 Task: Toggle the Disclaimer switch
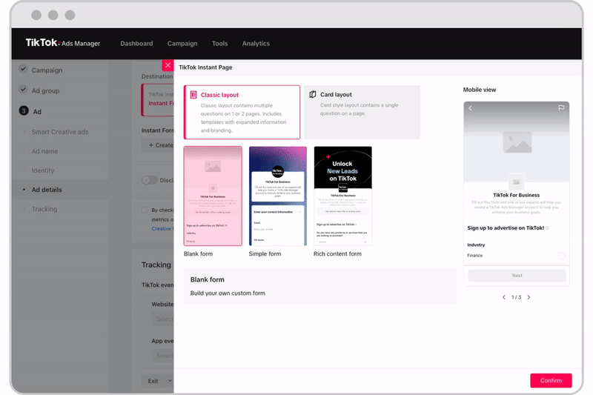(149, 180)
